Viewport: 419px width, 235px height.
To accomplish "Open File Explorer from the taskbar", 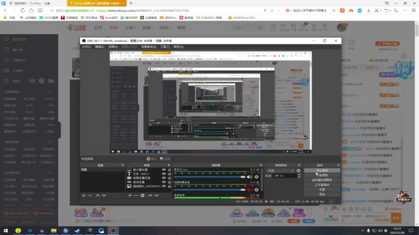I will click(54, 230).
